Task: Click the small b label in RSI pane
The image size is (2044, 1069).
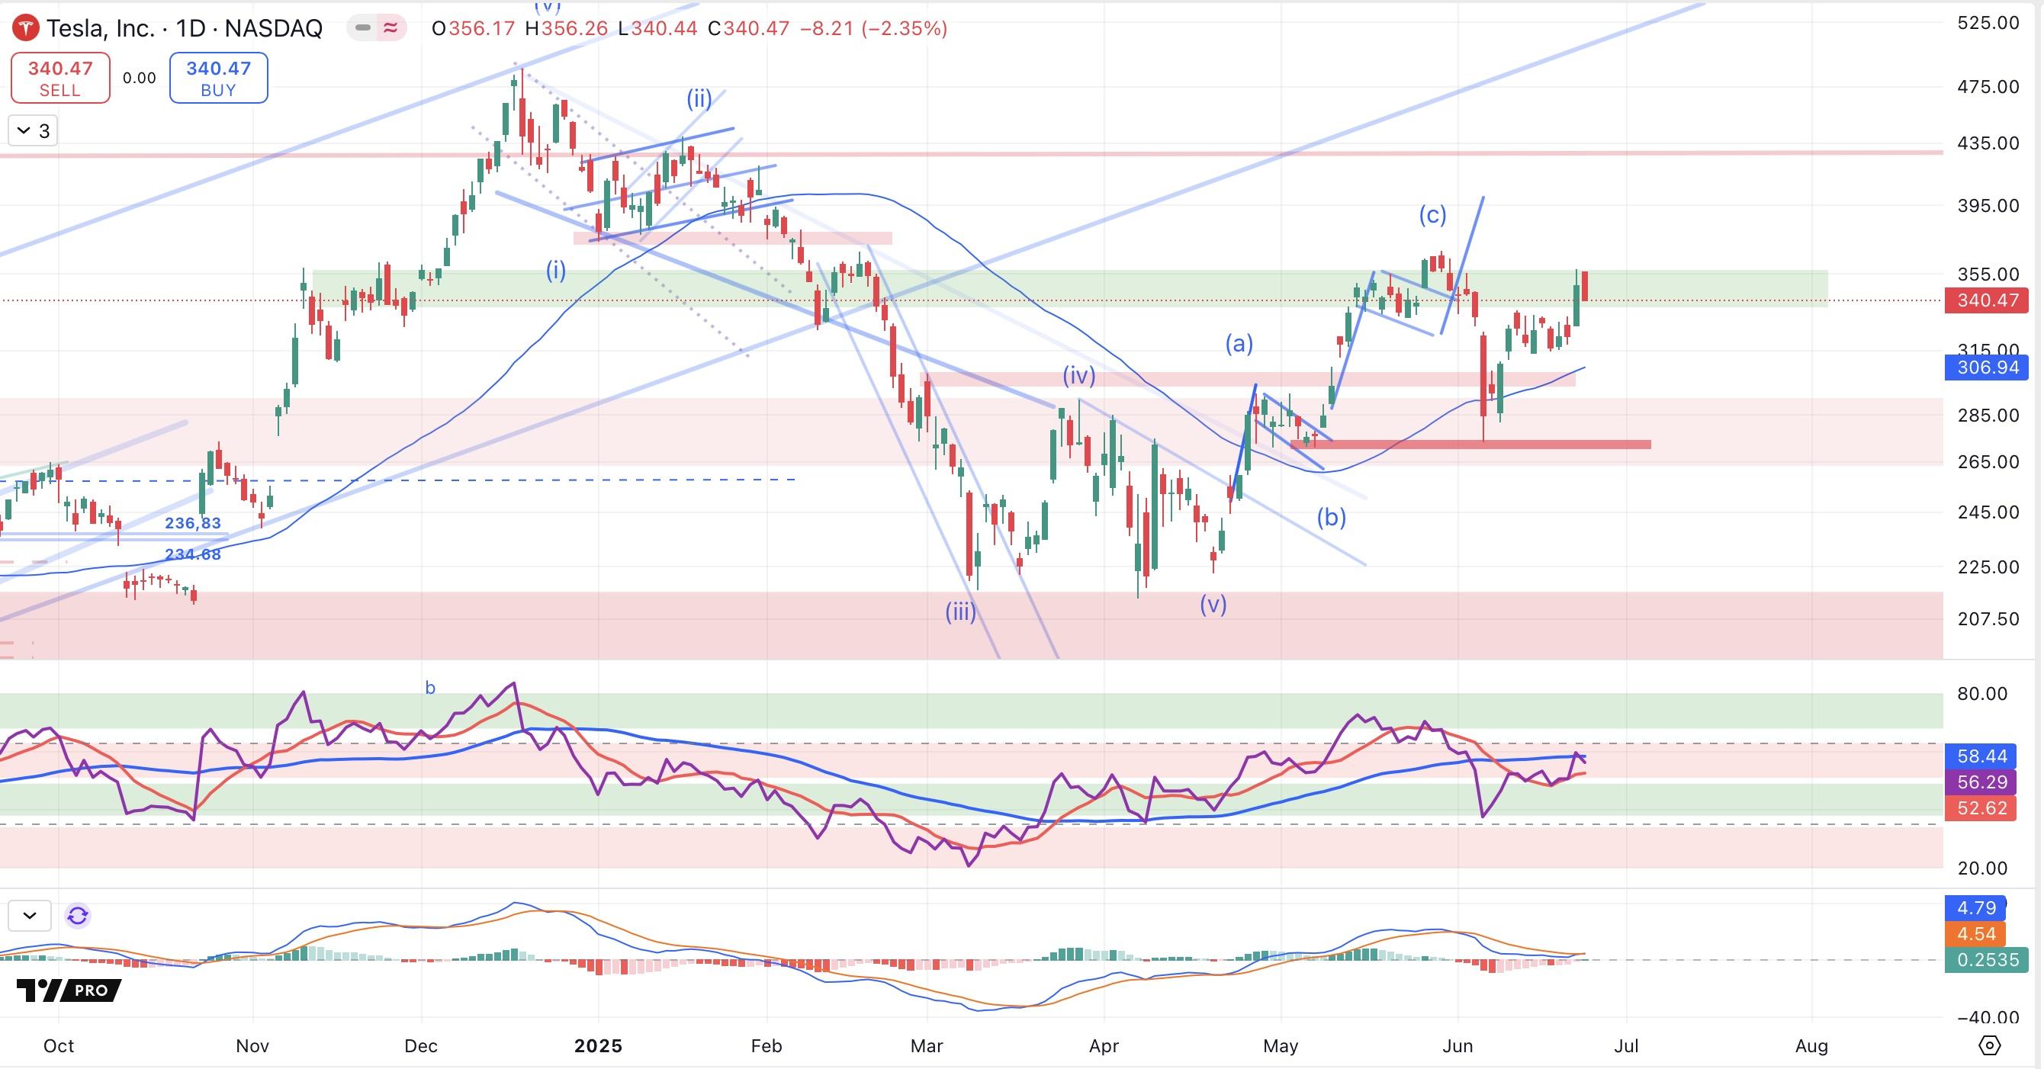Action: 430,688
